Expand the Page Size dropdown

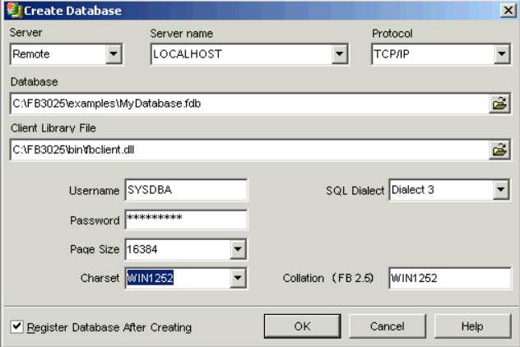tap(238, 248)
